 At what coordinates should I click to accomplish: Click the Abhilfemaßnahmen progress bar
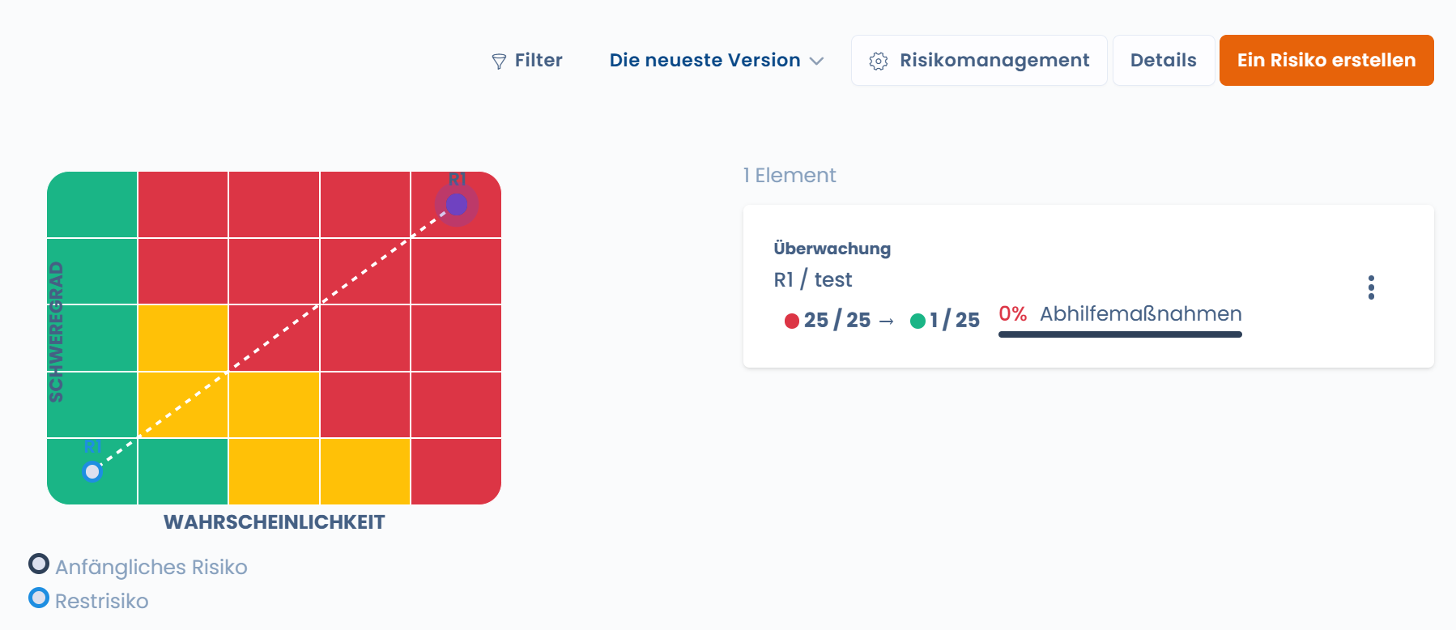[x=1120, y=334]
